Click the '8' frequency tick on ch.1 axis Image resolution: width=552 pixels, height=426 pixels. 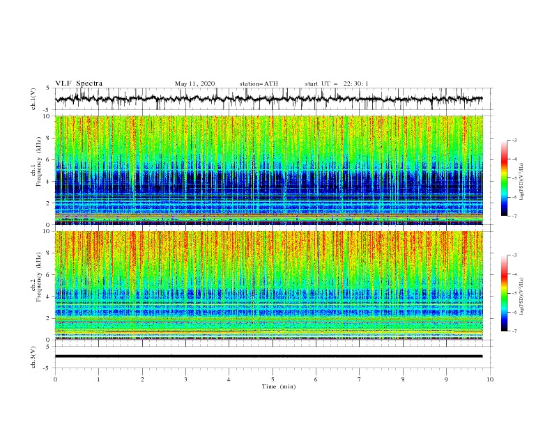tap(49, 138)
